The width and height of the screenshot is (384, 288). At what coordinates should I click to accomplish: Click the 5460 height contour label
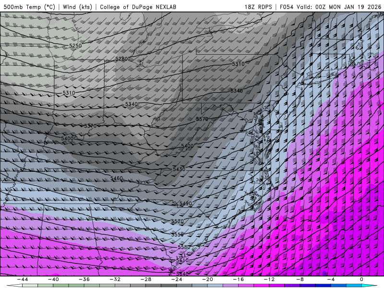[x=117, y=178]
